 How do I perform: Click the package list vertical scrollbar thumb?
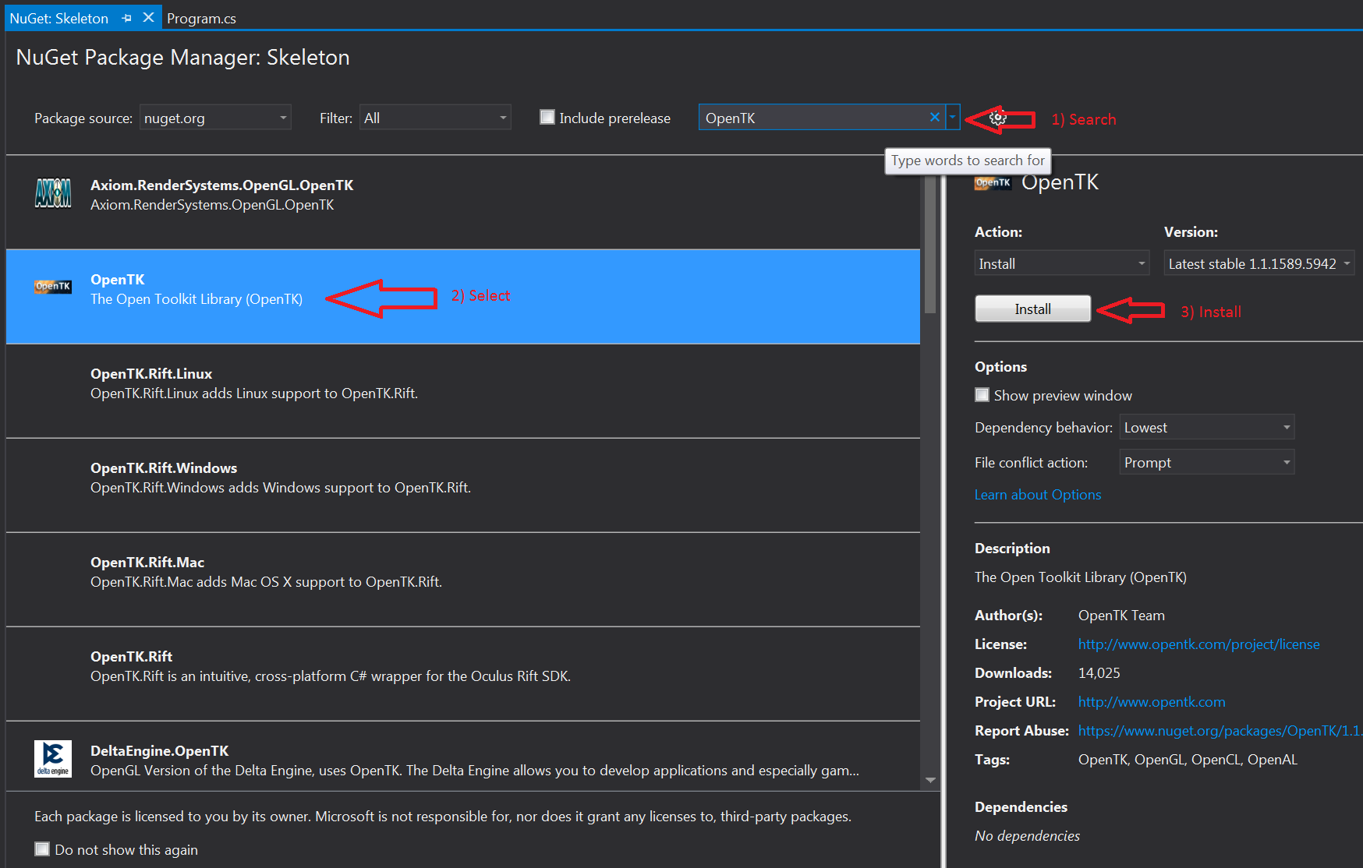point(929,245)
